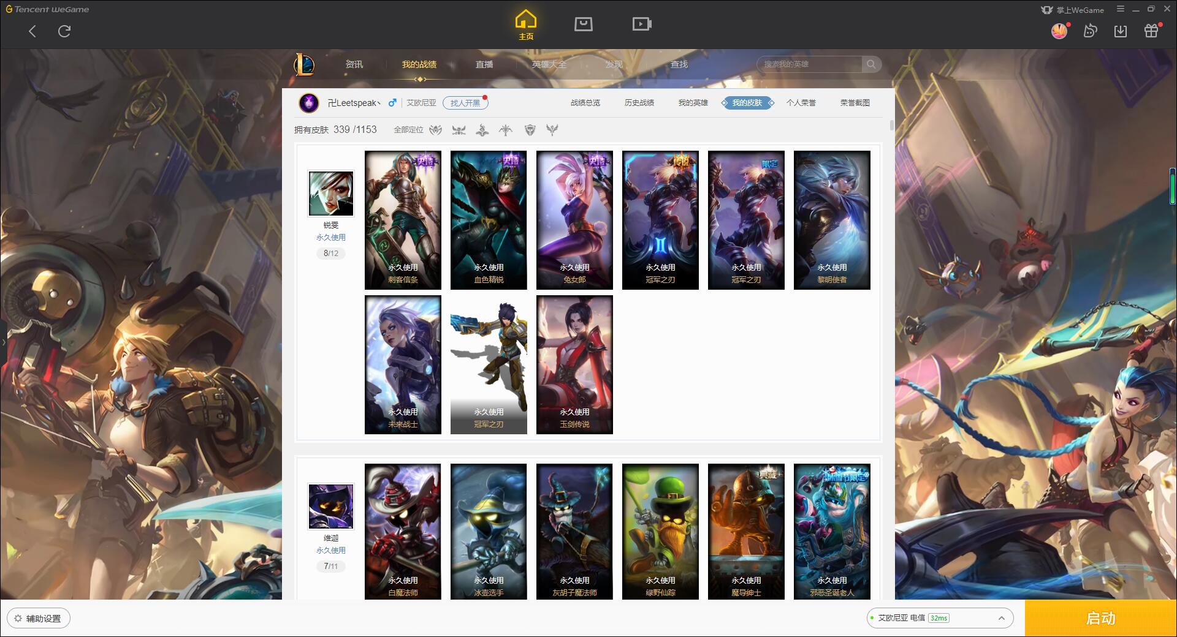Click the search magnifier button
This screenshot has height=637, width=1177.
click(x=871, y=64)
